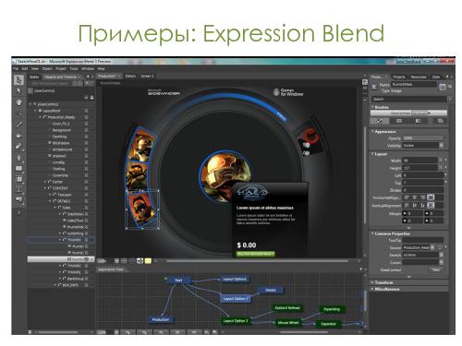Image resolution: width=462 pixels, height=346 pixels.
Task: Select the Rectangle shape tool
Action: click(x=19, y=169)
